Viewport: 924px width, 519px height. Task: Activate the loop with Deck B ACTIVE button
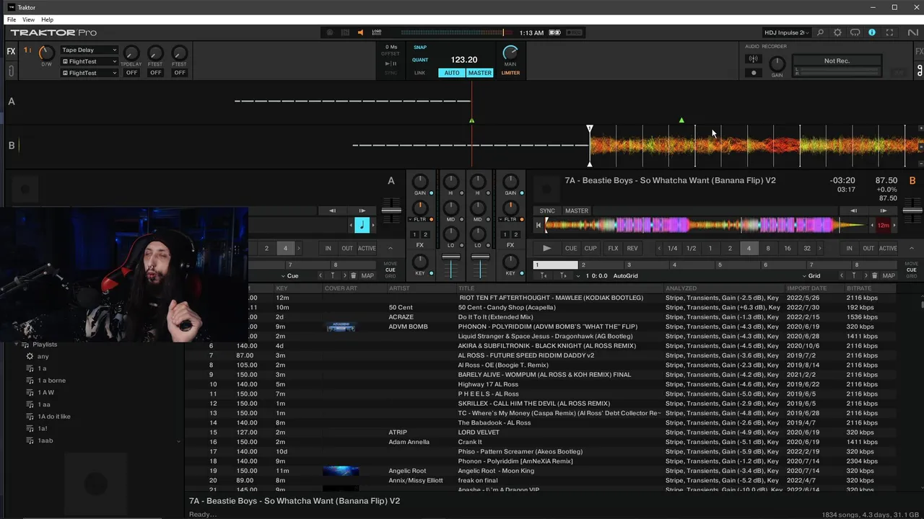point(888,248)
